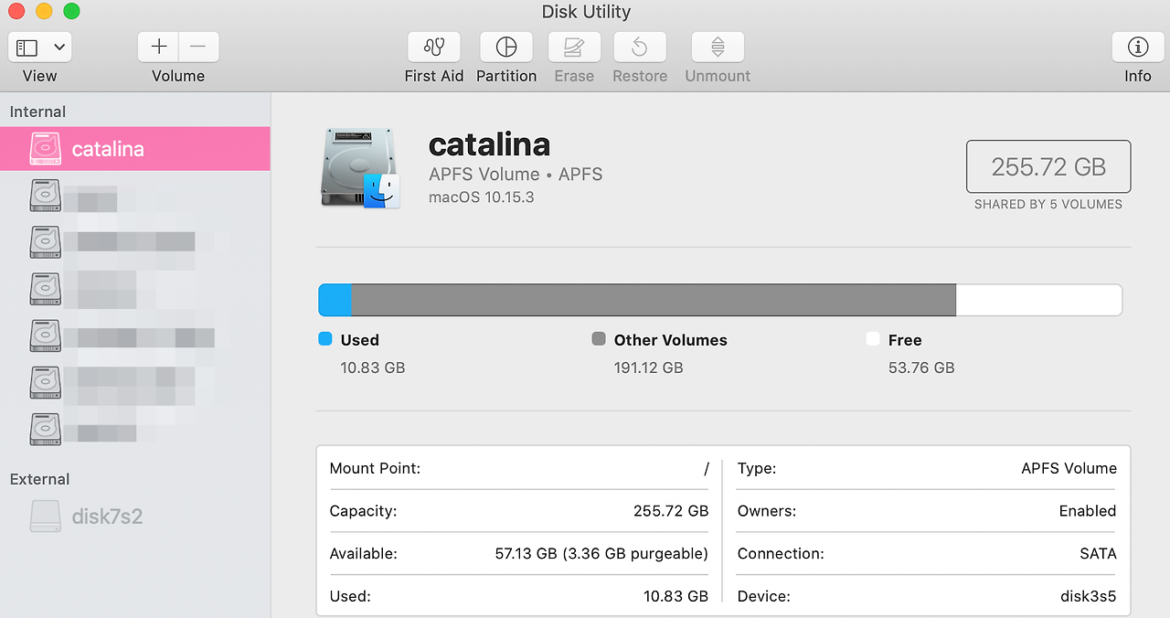Click the "10.83 GB" used legend value
Viewport: 1170px width, 618px height.
pos(373,368)
